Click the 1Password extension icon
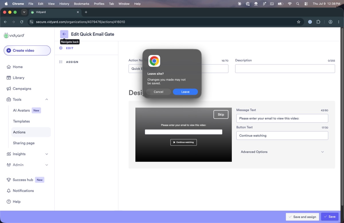The image size is (344, 223). coord(310,22)
